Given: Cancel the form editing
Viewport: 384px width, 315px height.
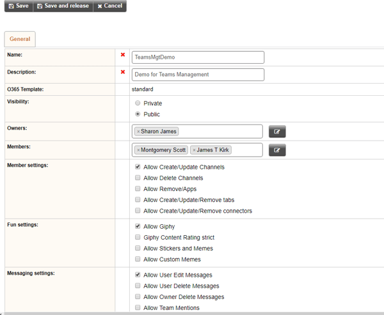Looking at the screenshot, I should click(x=109, y=6).
